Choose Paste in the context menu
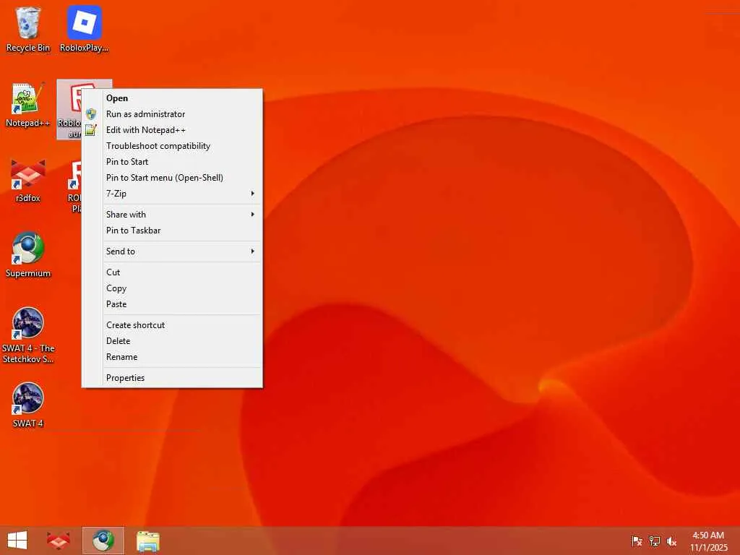The height and width of the screenshot is (555, 740). [172, 304]
